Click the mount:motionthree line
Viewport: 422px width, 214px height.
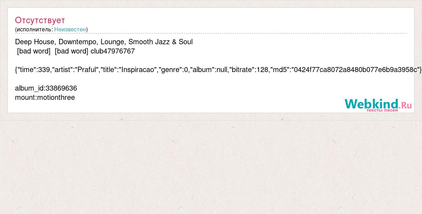[x=45, y=97]
